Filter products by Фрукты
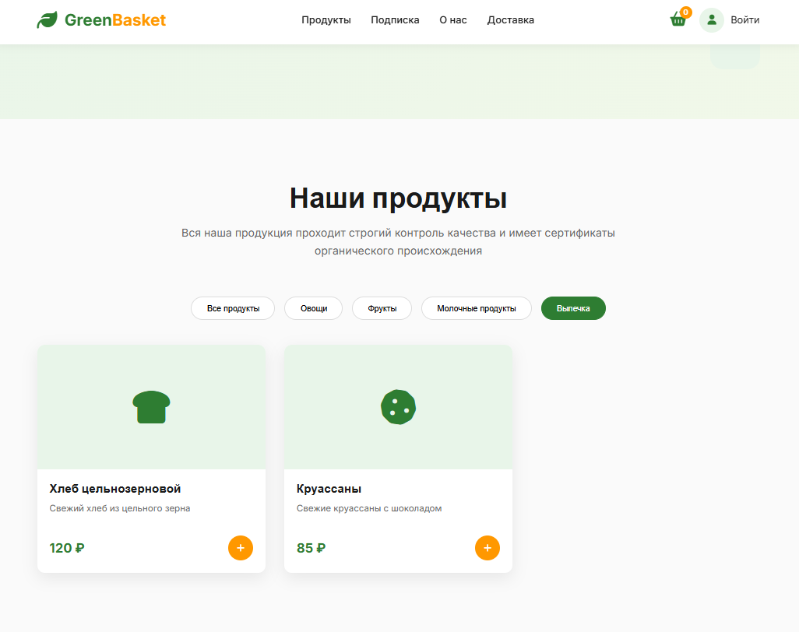The width and height of the screenshot is (799, 632). (382, 308)
